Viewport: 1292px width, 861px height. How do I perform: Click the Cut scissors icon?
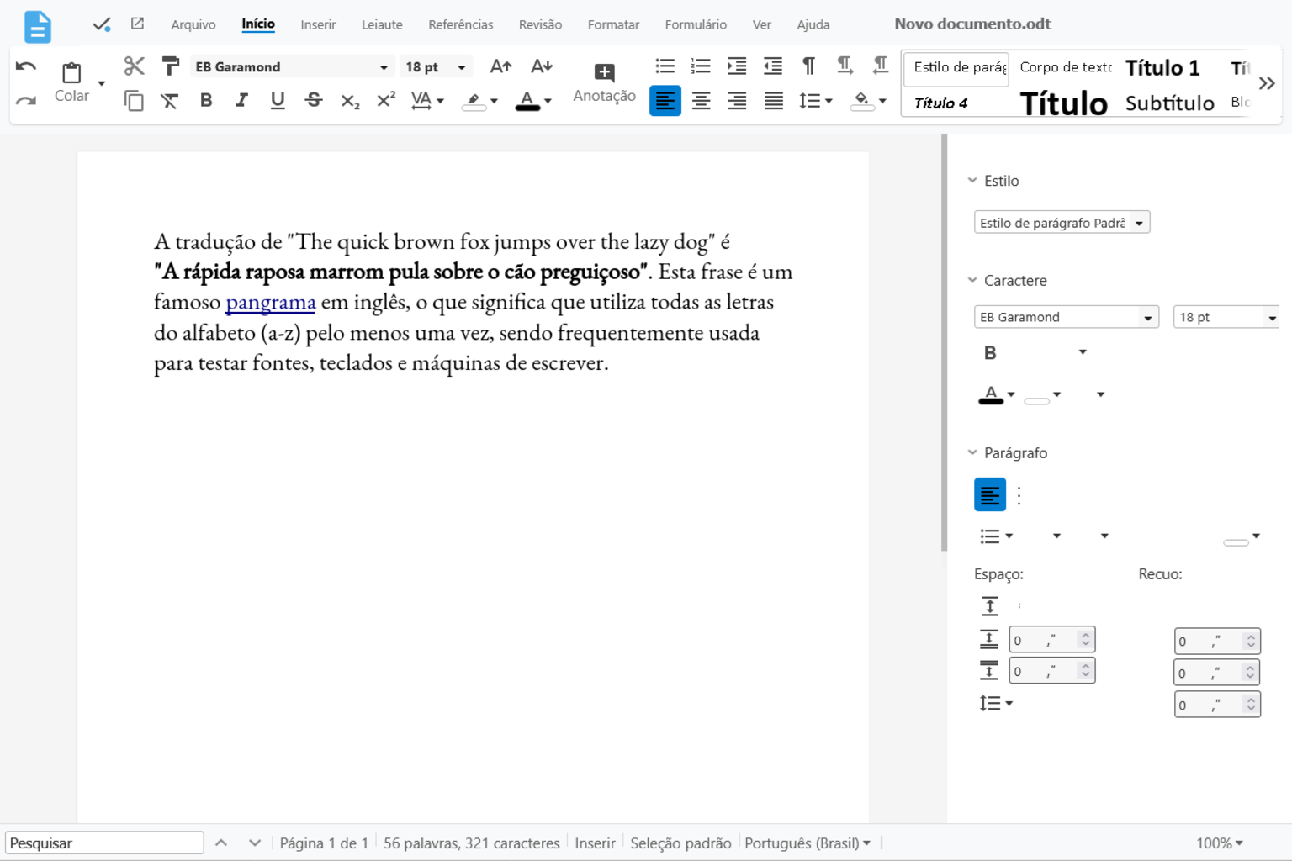click(x=134, y=66)
